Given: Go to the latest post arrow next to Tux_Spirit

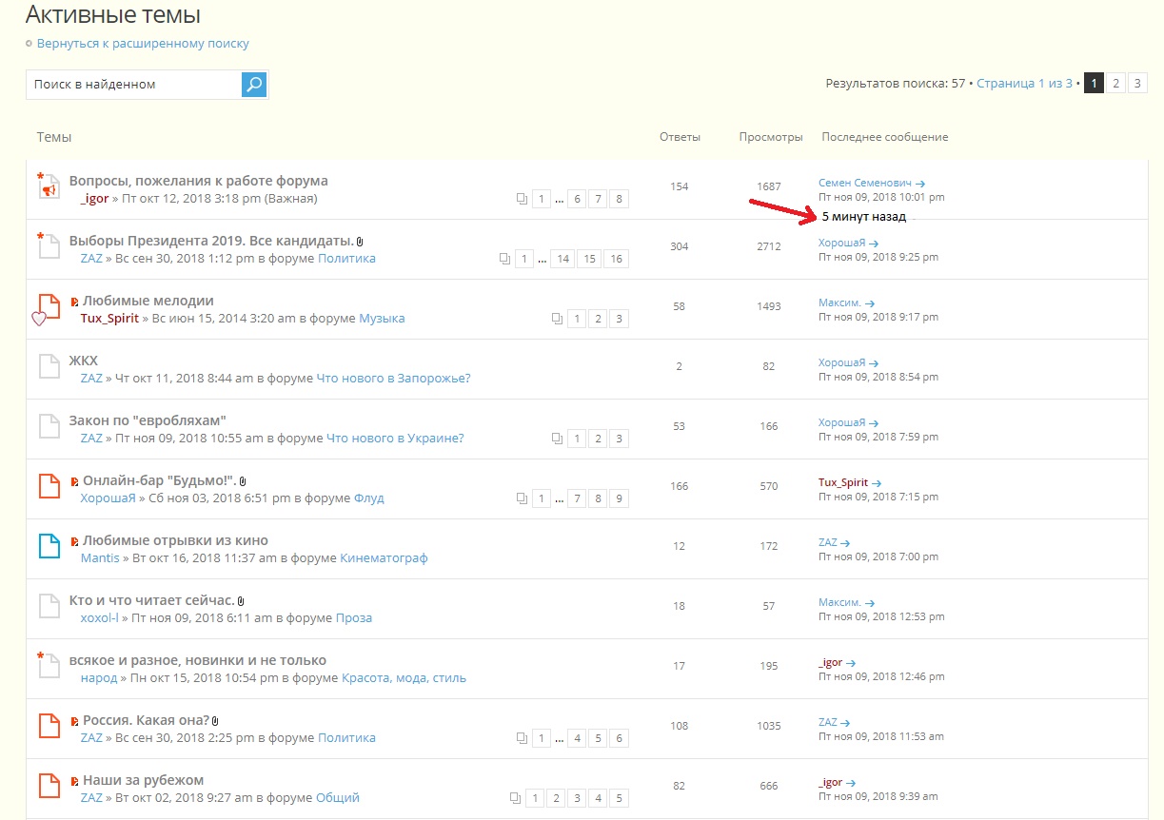Looking at the screenshot, I should 877,483.
